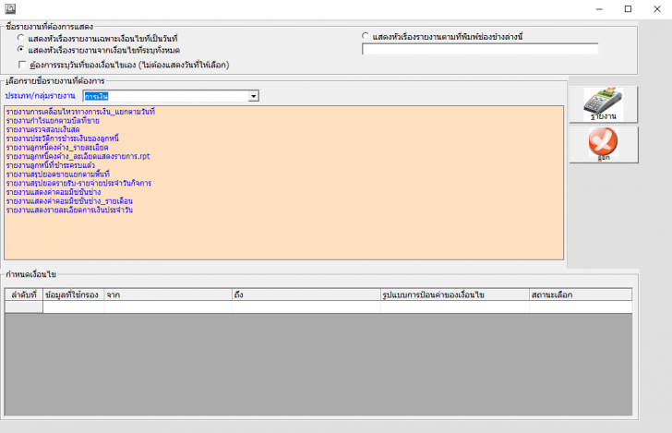Select รายงานสรุปยอดขายแยกตามพื้นที่ in the list
This screenshot has height=433, width=672.
pos(58,174)
